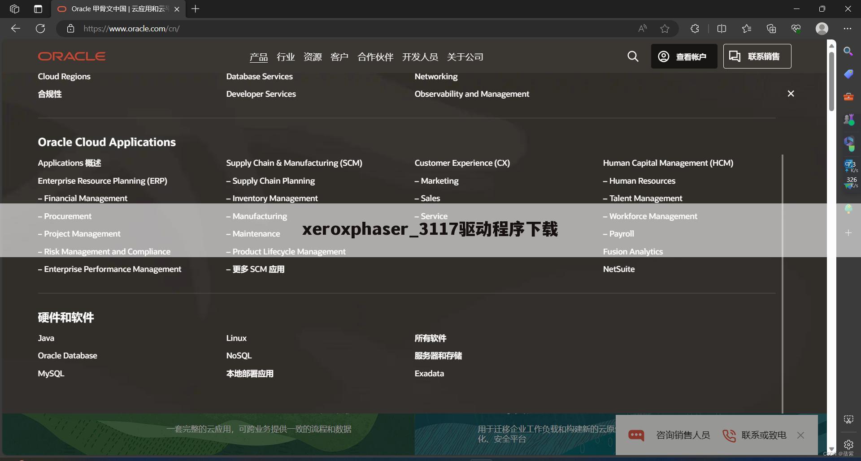This screenshot has width=861, height=461.
Task: Open the Cloud Regions link
Action: coord(64,76)
